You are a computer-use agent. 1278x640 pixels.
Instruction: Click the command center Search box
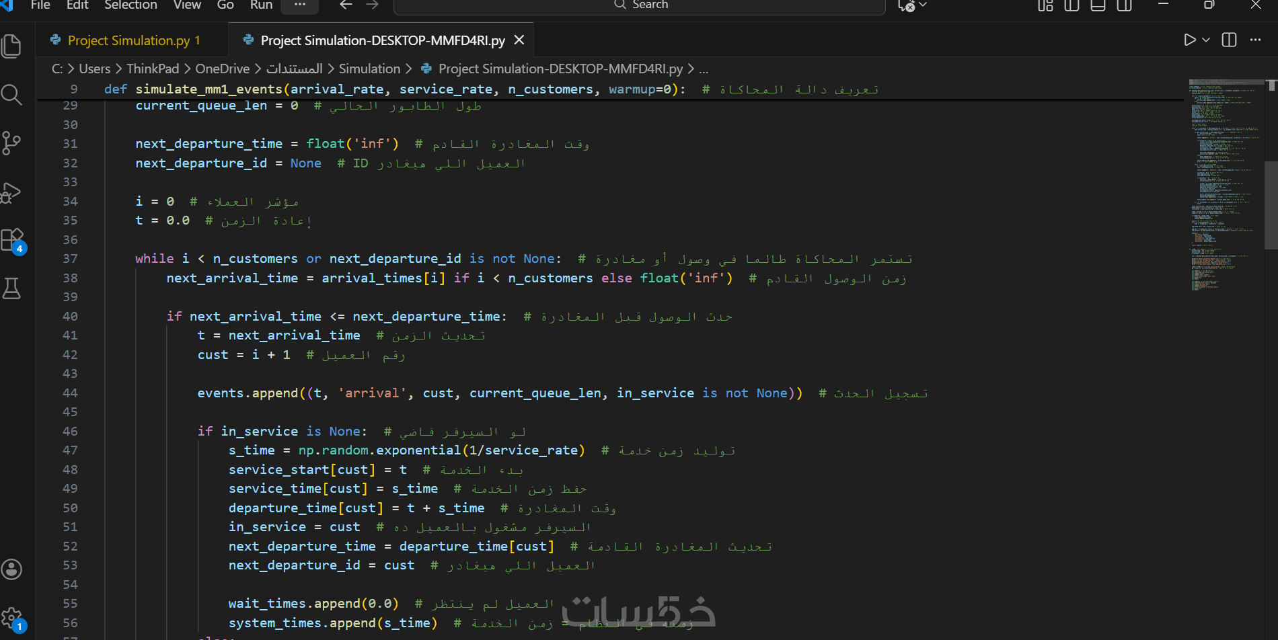(639, 5)
